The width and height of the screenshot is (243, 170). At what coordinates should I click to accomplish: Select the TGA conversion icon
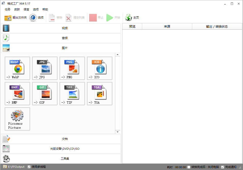[100, 93]
